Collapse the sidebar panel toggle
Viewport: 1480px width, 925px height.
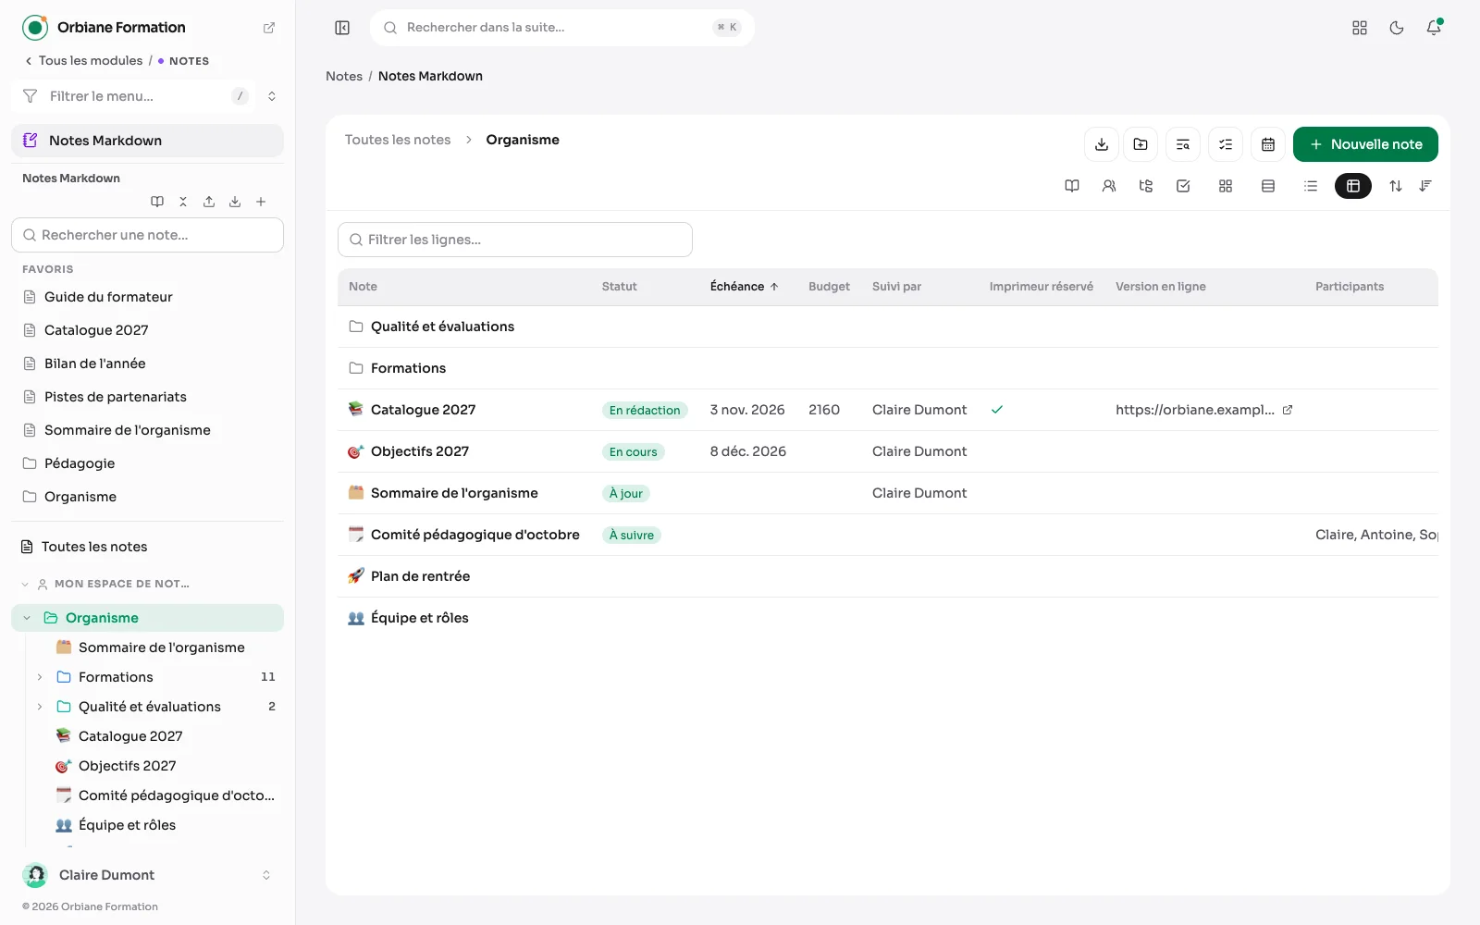pos(342,28)
